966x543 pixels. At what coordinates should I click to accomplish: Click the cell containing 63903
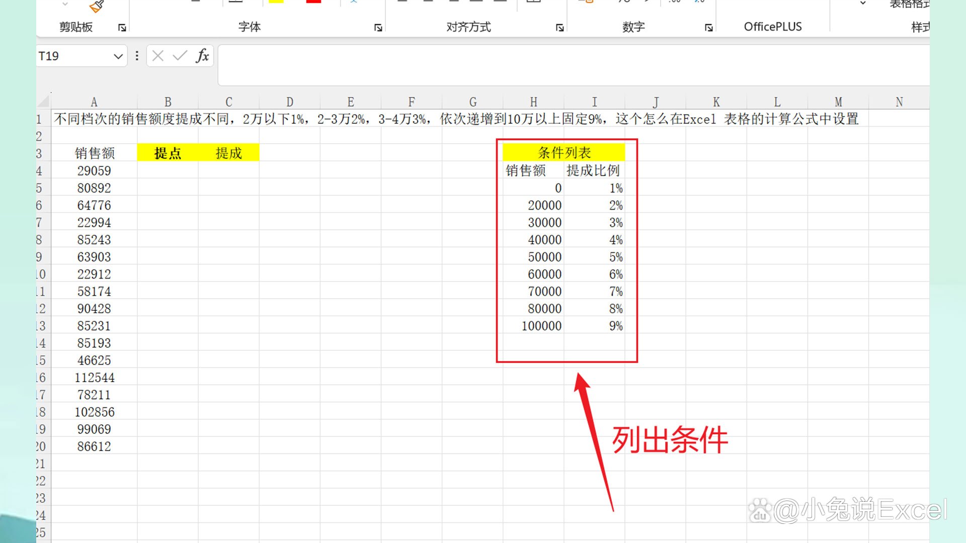pyautogui.click(x=94, y=257)
